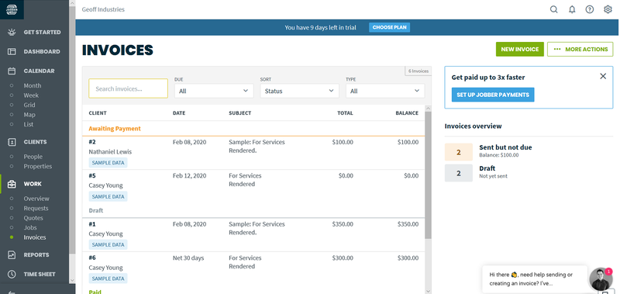Click the Reports chart icon
The height and width of the screenshot is (294, 620).
[12, 255]
